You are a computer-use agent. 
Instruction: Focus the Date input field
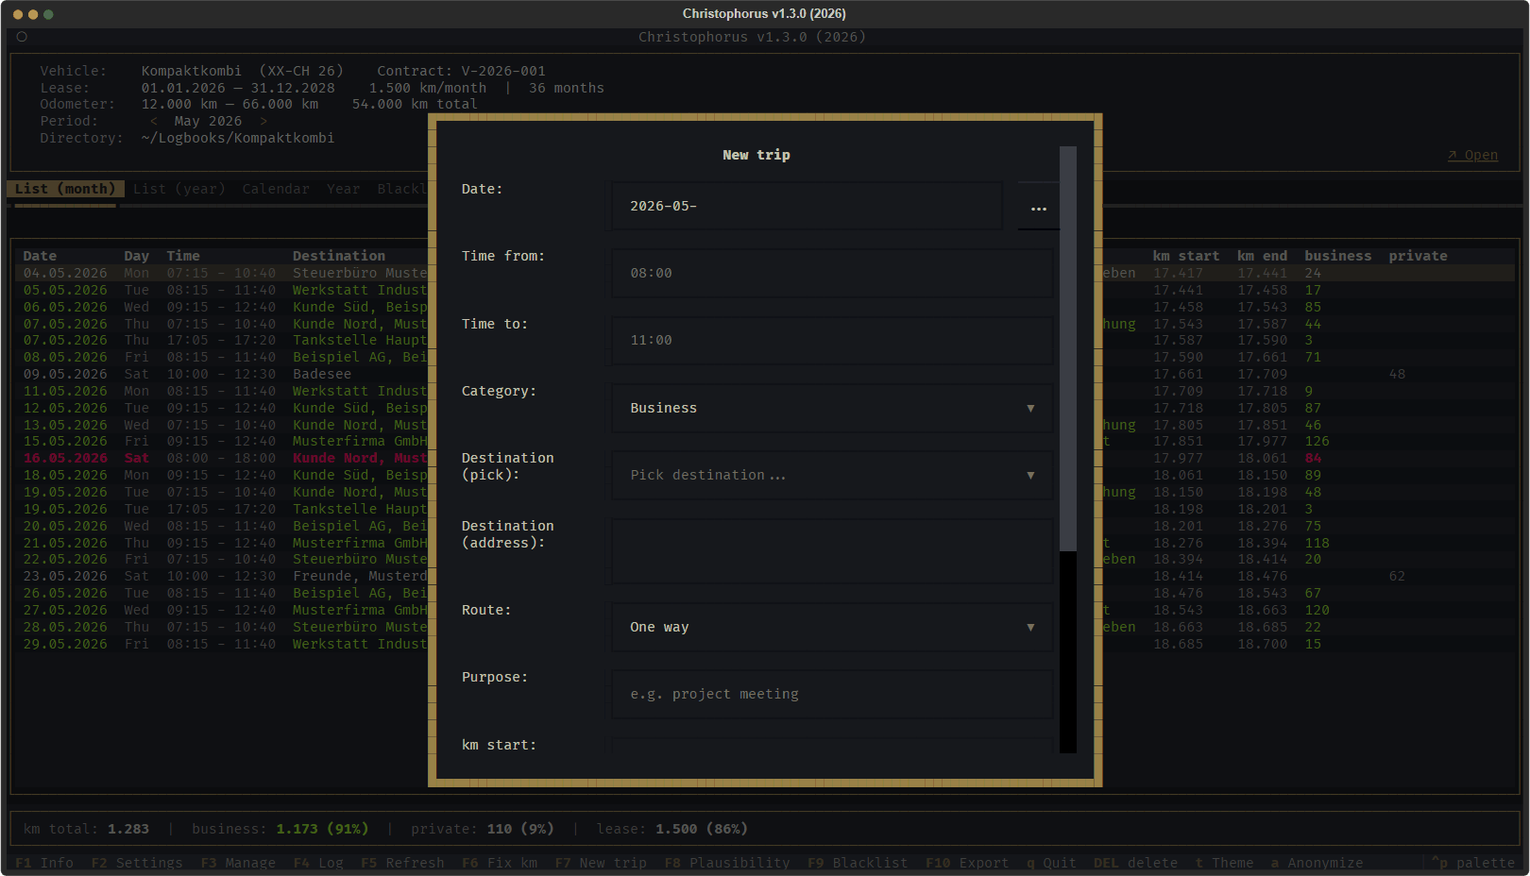pyautogui.click(x=807, y=206)
